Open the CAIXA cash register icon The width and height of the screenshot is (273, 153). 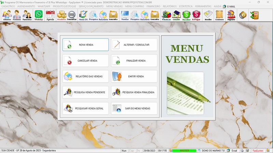click(176, 15)
